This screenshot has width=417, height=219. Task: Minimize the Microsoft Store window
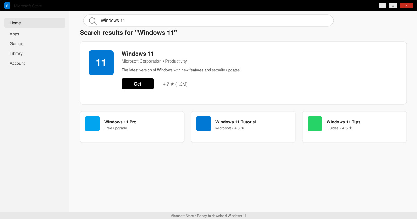[383, 6]
